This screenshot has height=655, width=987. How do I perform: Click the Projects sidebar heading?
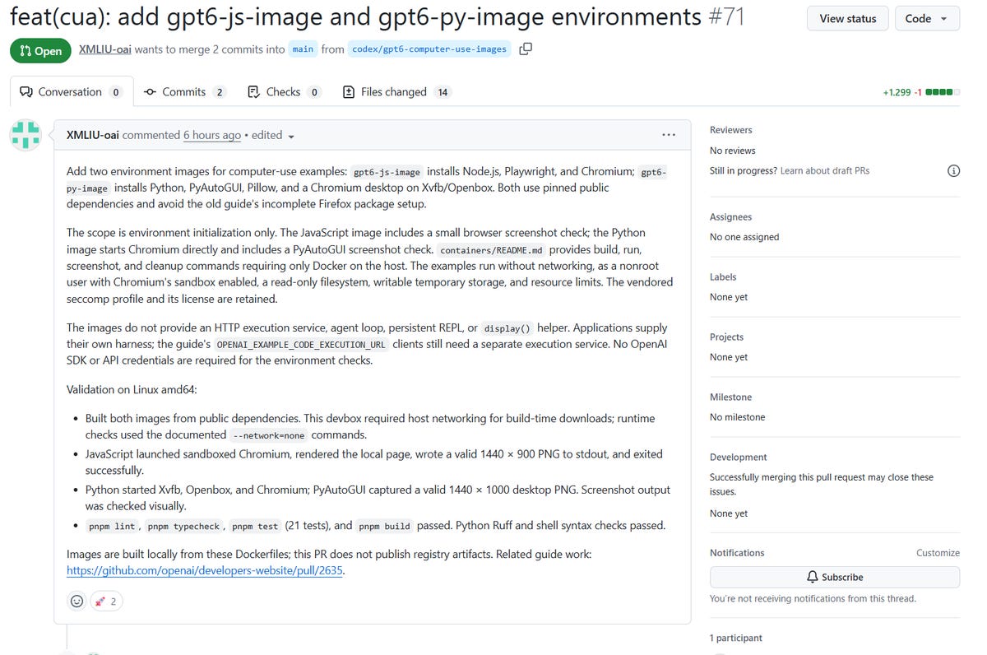pyautogui.click(x=726, y=337)
